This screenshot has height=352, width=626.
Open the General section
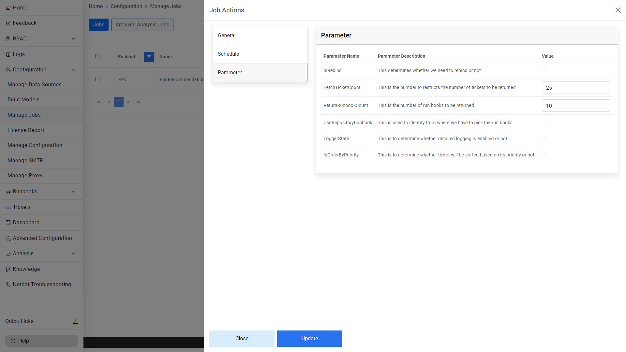(260, 36)
